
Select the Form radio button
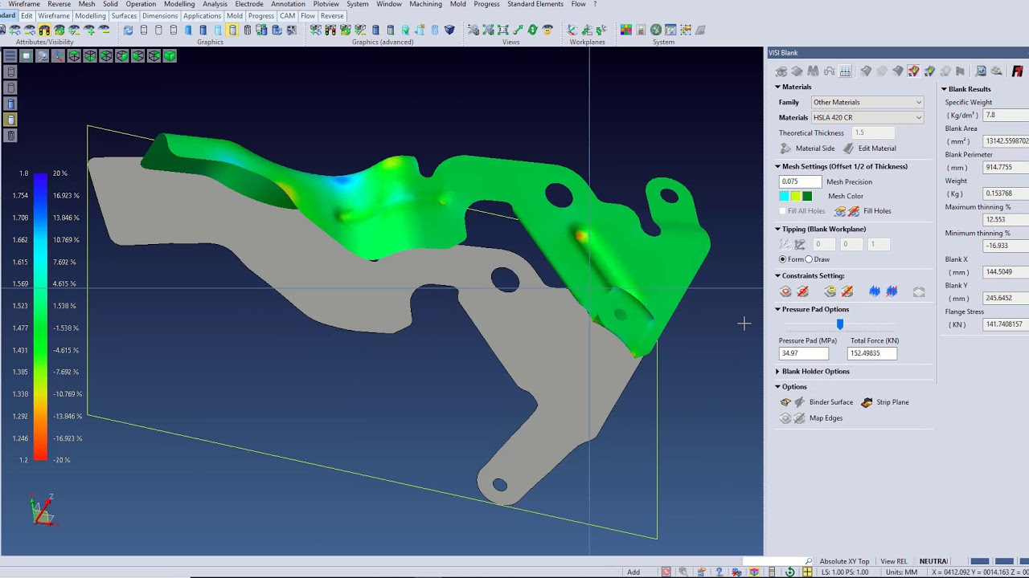click(782, 259)
